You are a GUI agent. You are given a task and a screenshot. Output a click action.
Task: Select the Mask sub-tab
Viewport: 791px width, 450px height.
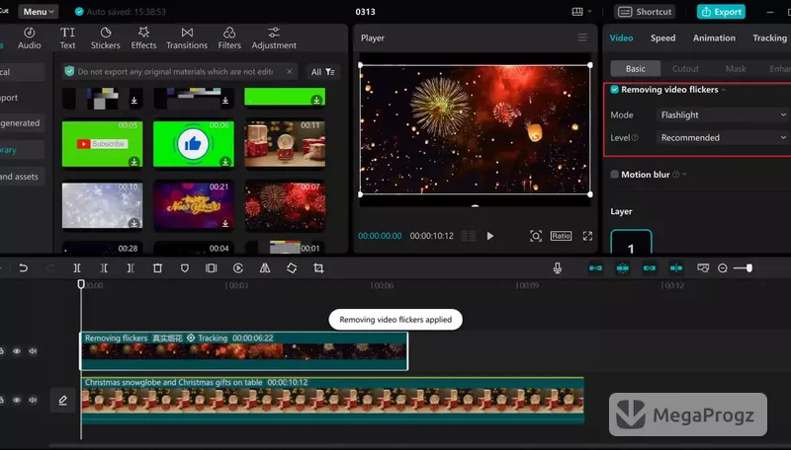click(736, 68)
